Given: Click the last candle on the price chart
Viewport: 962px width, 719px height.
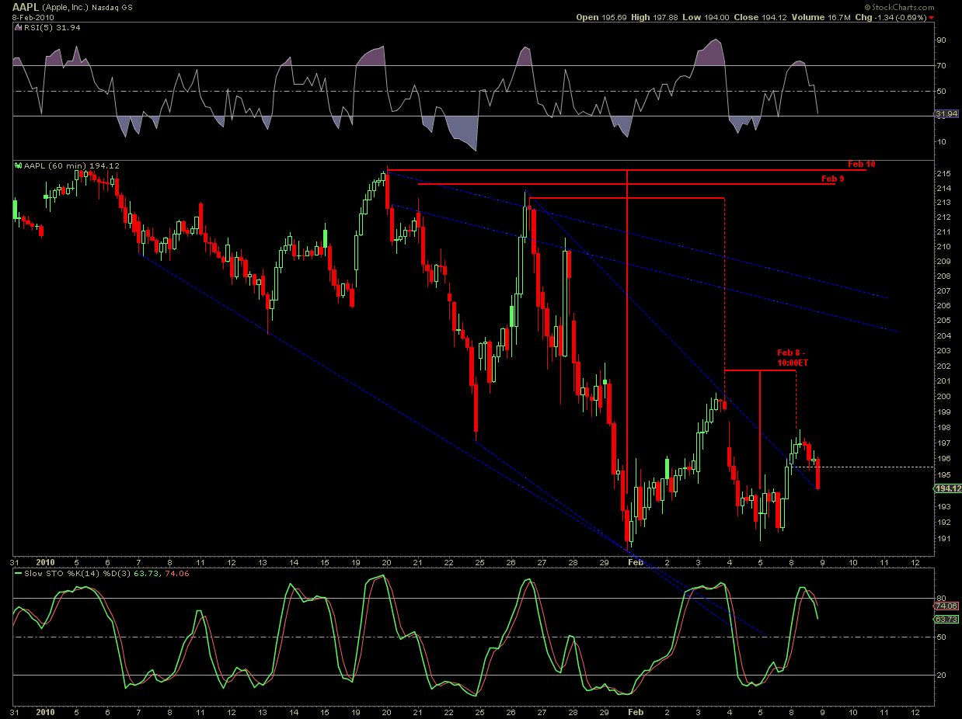Looking at the screenshot, I should click(x=818, y=474).
